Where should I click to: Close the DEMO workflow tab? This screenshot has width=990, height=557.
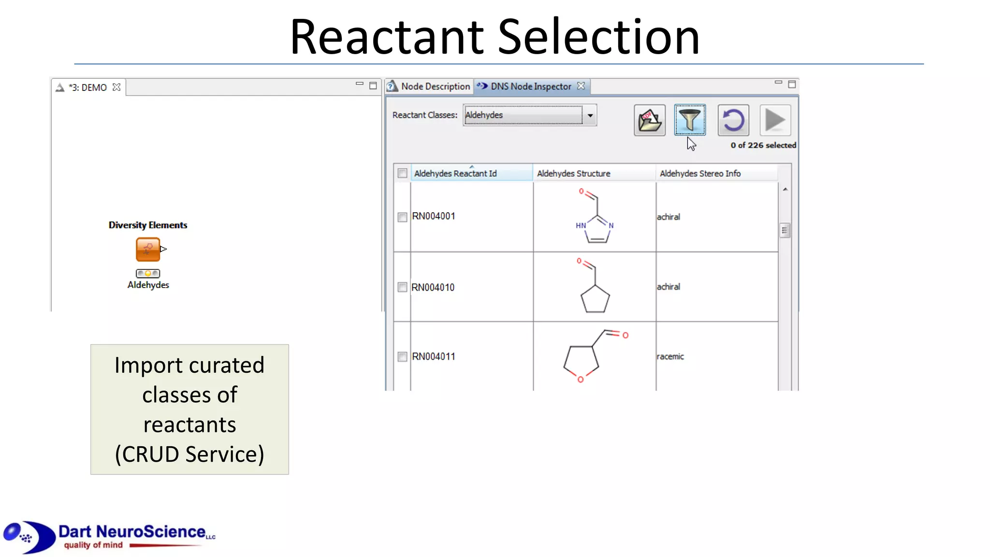pos(116,87)
